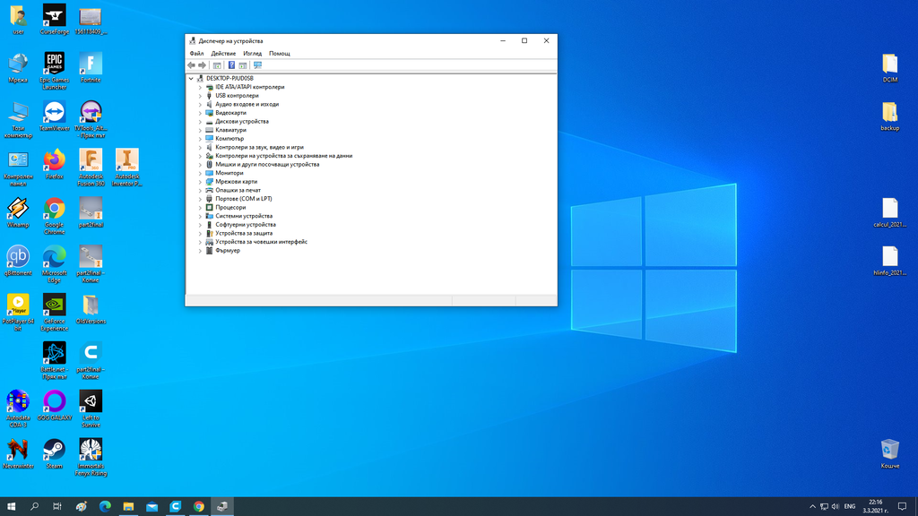Open the Действие menu

223,54
